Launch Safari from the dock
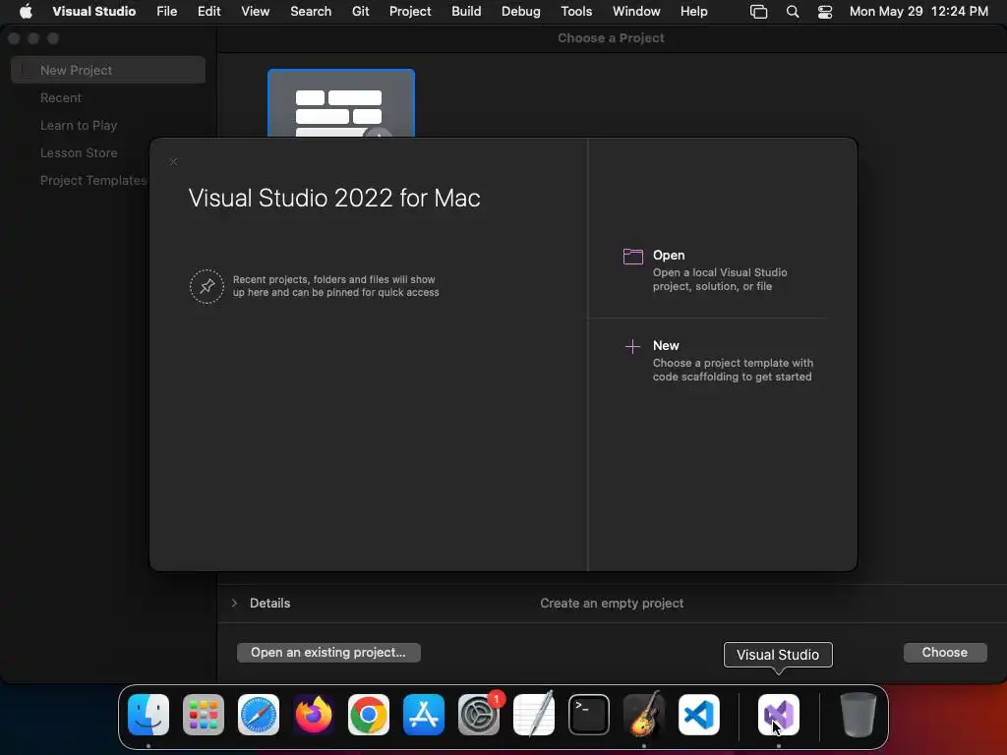The height and width of the screenshot is (755, 1007). [x=259, y=715]
